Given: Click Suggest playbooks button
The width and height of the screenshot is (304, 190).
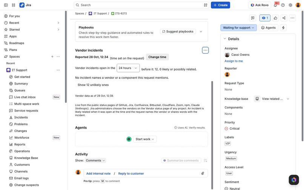Looking at the screenshot, I should tap(178, 32).
